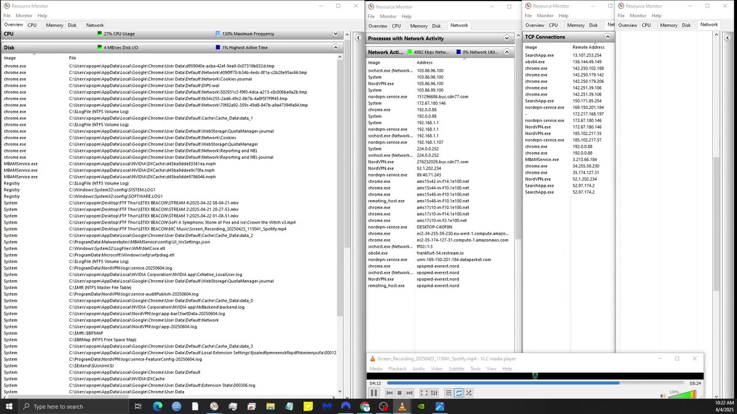Open VLC extended settings
Image resolution: width=737 pixels, height=414 pixels.
pyautogui.click(x=434, y=393)
